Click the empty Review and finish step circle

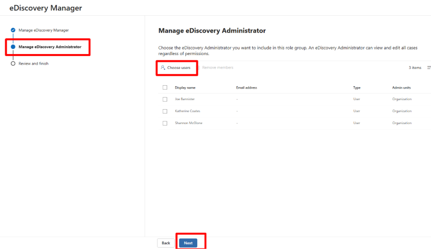(13, 64)
